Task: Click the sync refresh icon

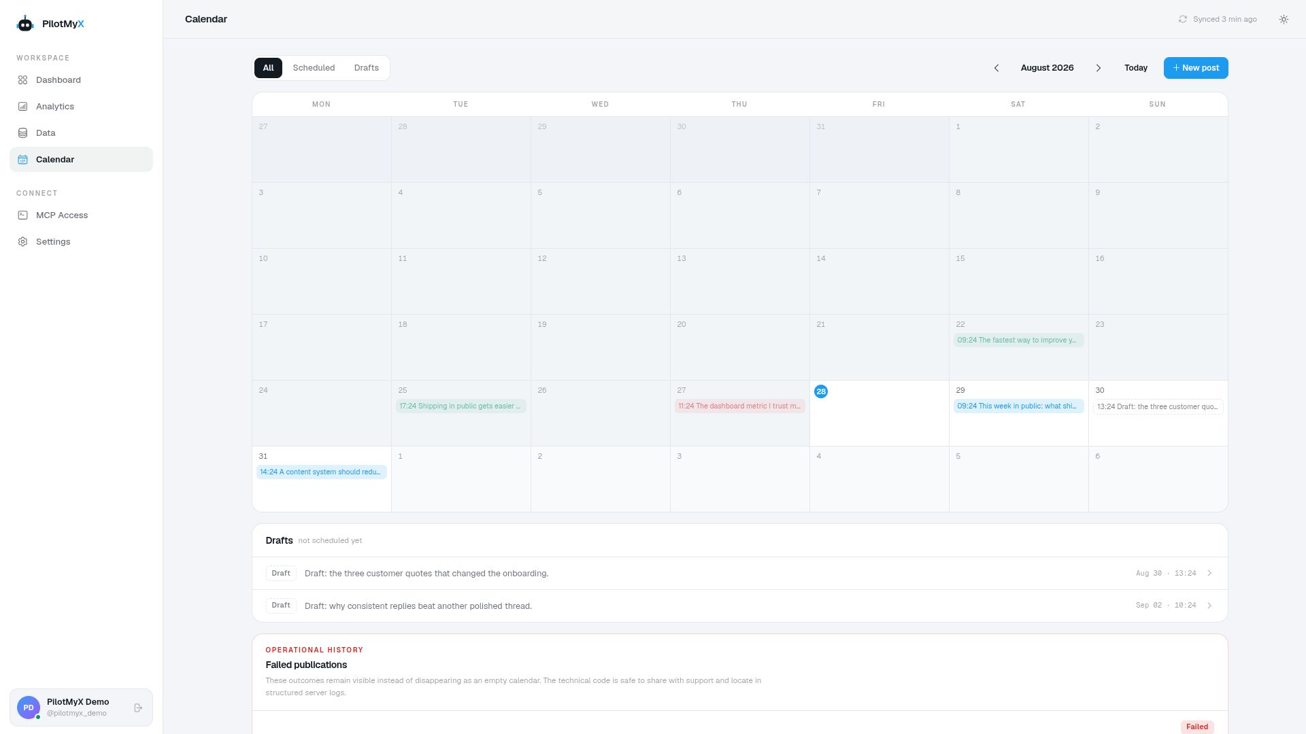Action: tap(1183, 19)
